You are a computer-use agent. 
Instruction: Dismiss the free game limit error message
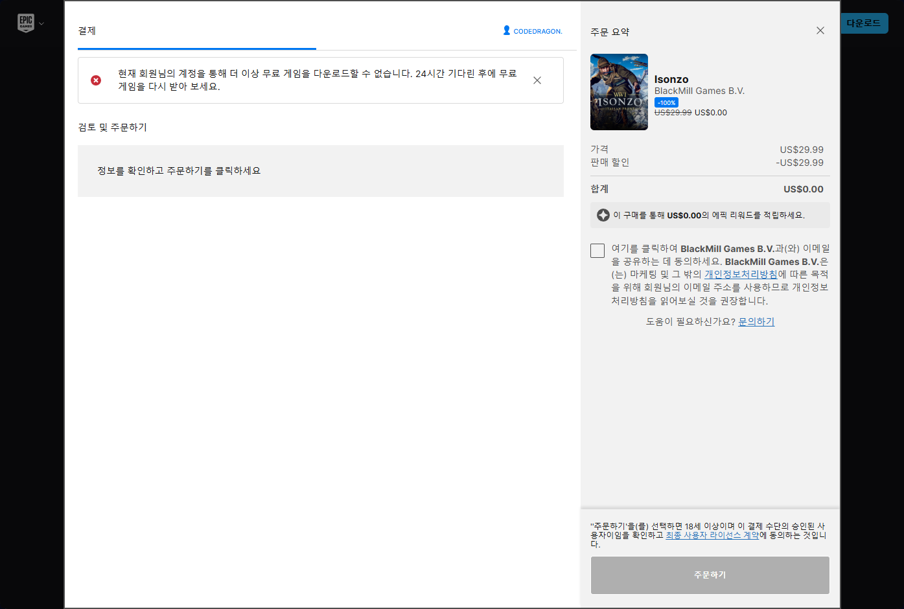pos(537,80)
